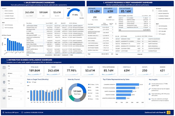Sort Sales table by Sum of TARGET header
This screenshot has width=175, height=116.
(49, 23)
